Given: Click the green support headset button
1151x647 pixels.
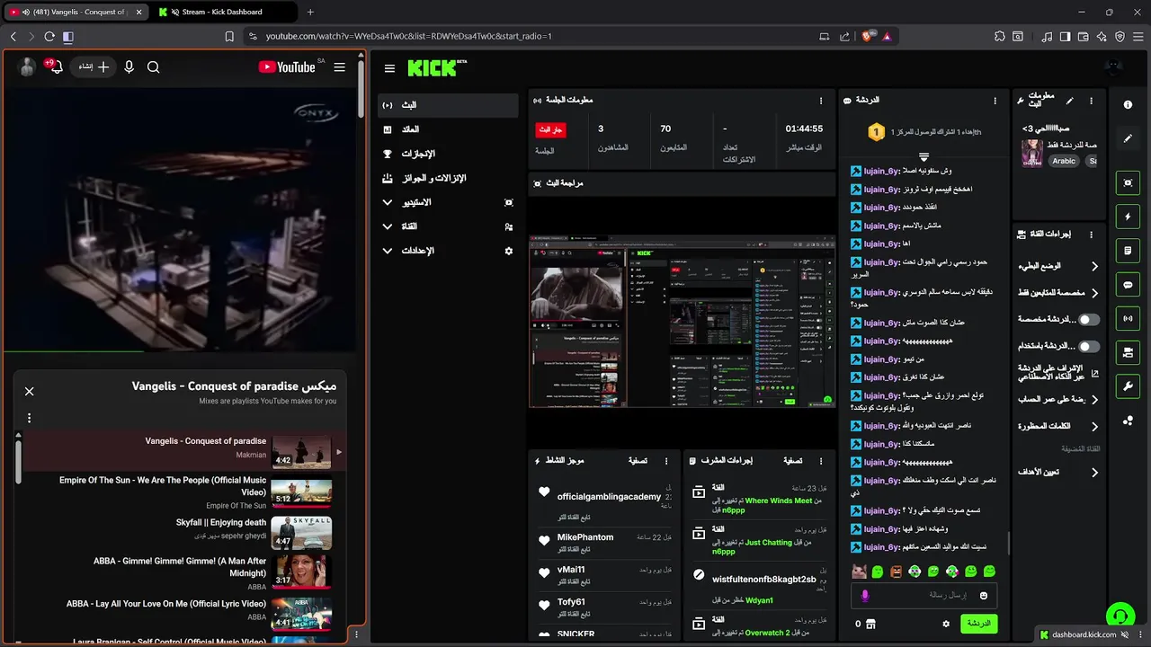Looking at the screenshot, I should pyautogui.click(x=1120, y=616).
